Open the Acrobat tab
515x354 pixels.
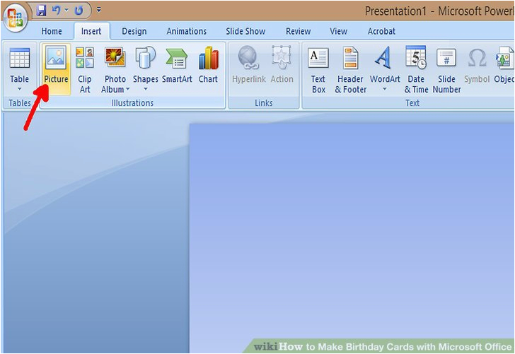pyautogui.click(x=381, y=31)
